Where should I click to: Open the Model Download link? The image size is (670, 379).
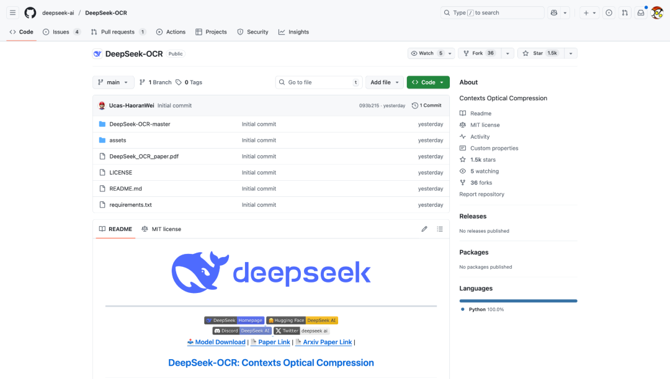[x=217, y=342]
